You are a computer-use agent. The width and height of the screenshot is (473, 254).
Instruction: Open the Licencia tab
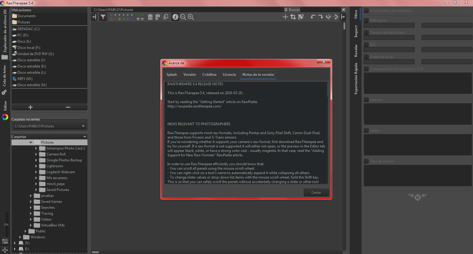tap(229, 75)
